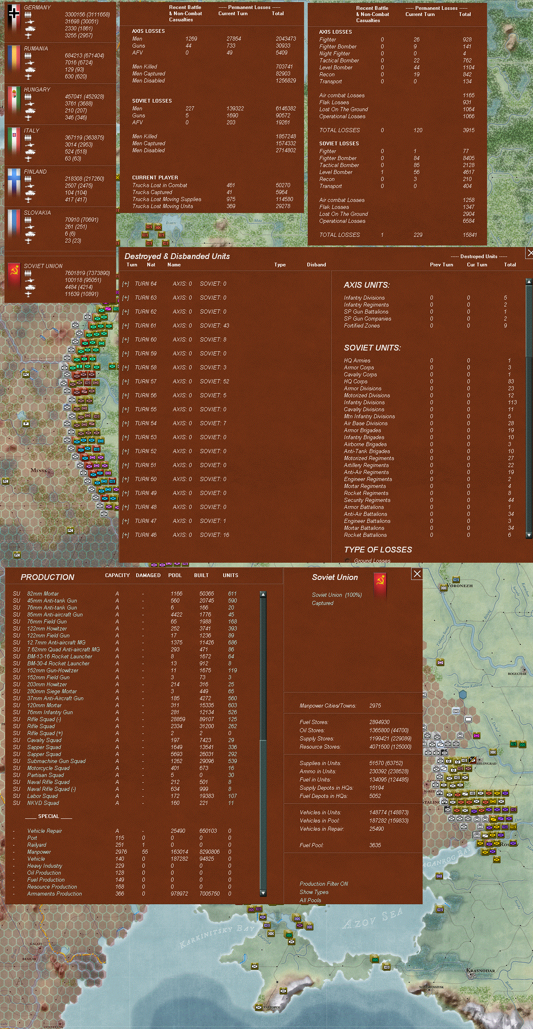Click the Hungary flag in the nation list

tap(14, 100)
